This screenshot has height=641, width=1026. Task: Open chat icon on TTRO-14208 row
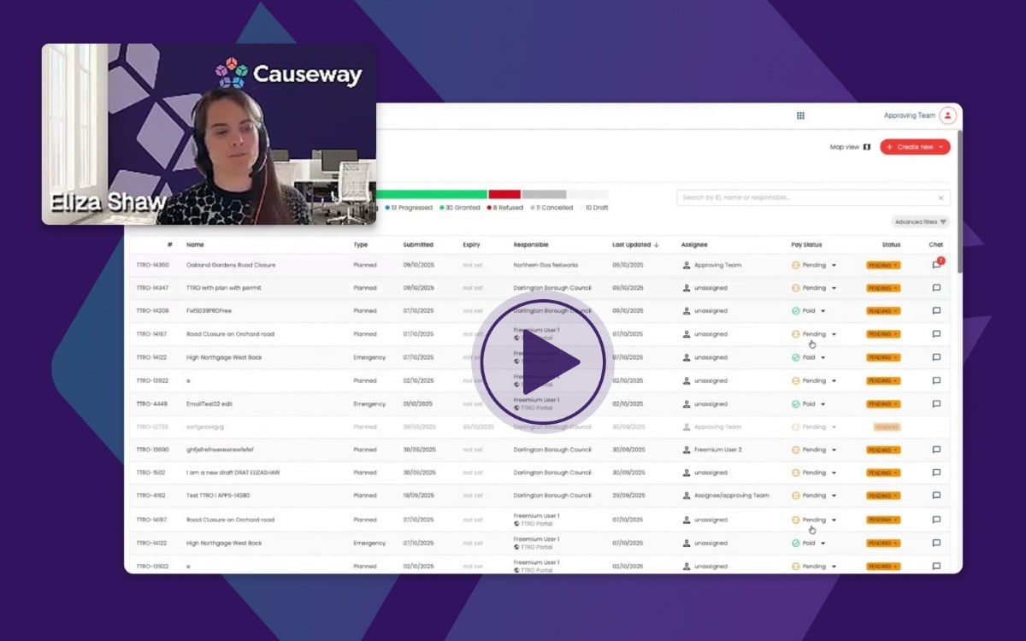click(936, 311)
